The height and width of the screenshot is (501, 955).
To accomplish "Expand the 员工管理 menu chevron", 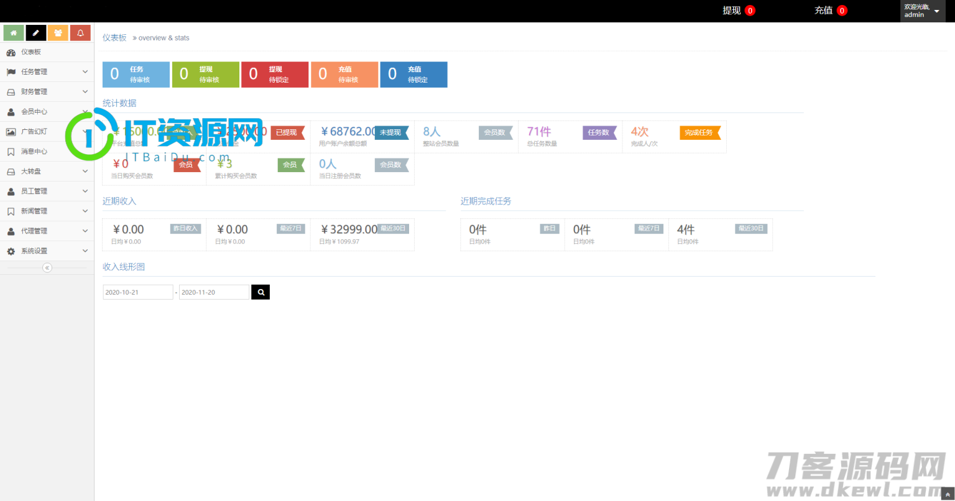I will tap(85, 191).
